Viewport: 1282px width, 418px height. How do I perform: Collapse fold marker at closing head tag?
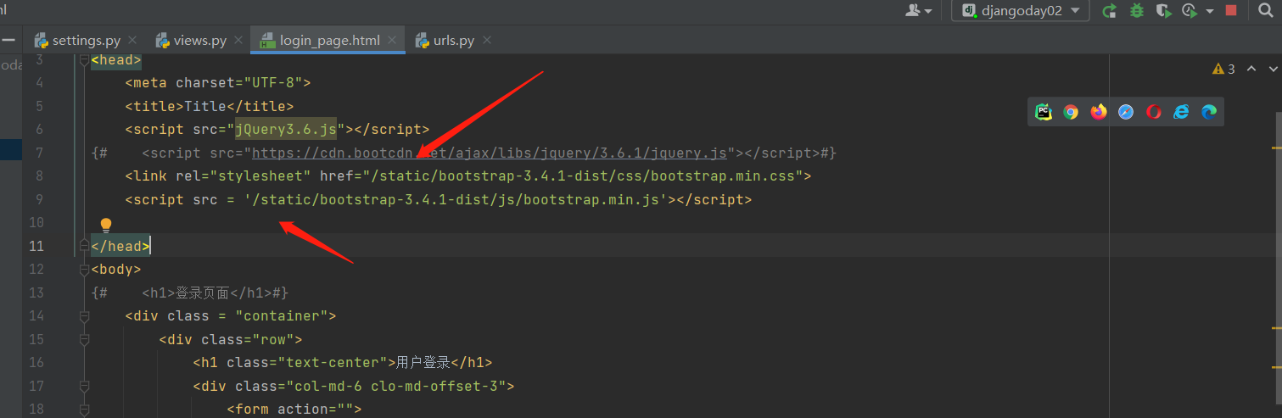coord(83,246)
